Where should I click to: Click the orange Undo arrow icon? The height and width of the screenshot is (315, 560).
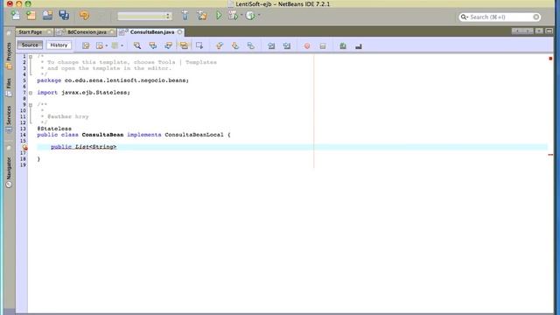(x=84, y=16)
